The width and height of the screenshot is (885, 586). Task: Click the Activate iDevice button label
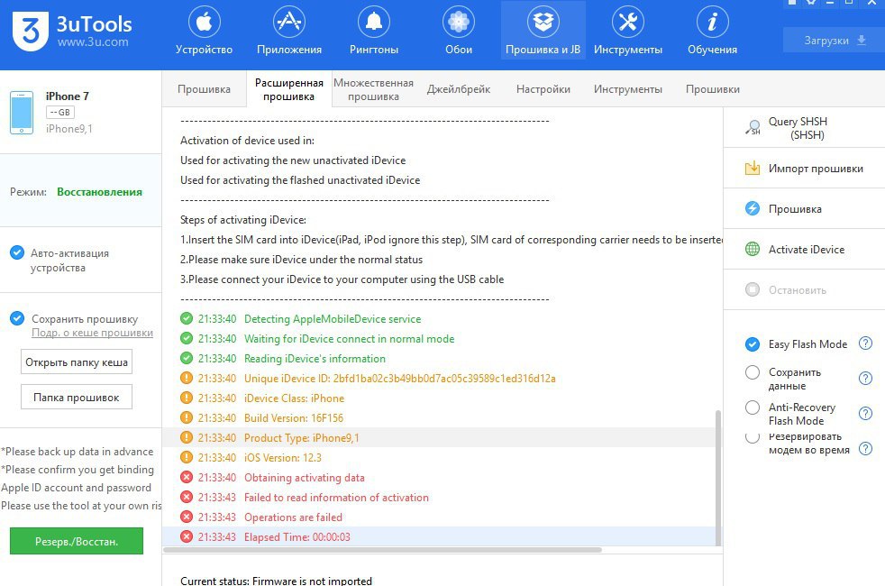tap(806, 250)
